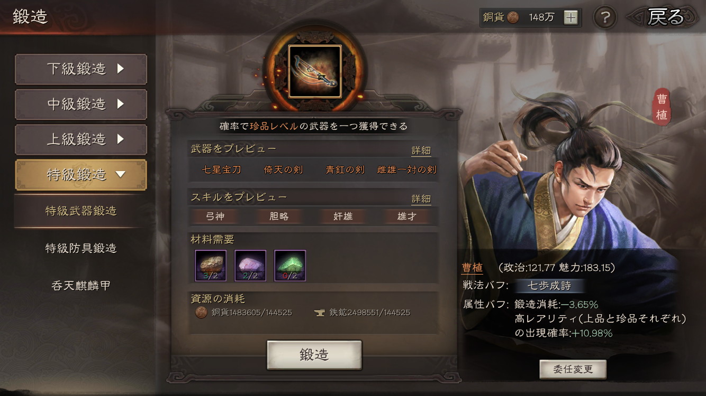Open 詳細 link for skill preview
706x396 pixels.
tap(421, 199)
